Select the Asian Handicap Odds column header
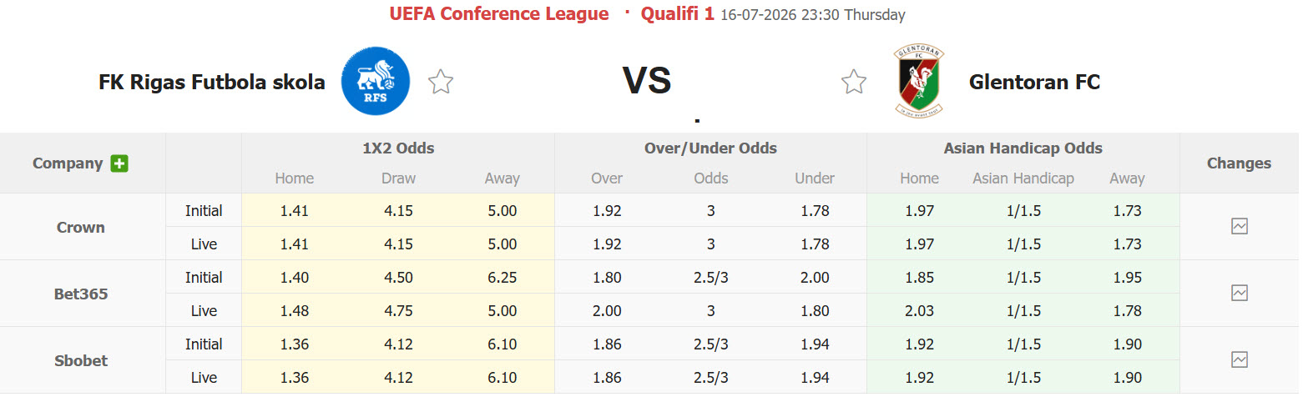Image resolution: width=1303 pixels, height=402 pixels. click(x=1023, y=148)
